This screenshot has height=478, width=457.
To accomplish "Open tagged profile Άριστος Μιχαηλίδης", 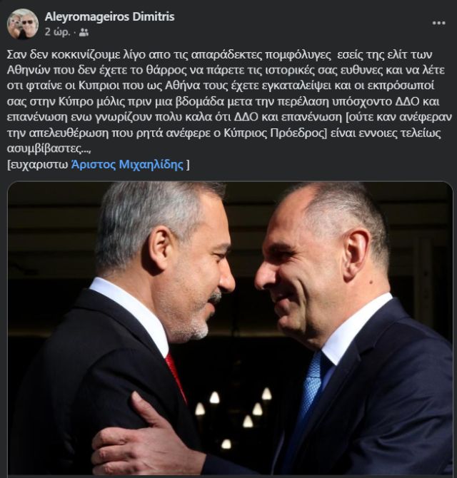I will coord(127,165).
